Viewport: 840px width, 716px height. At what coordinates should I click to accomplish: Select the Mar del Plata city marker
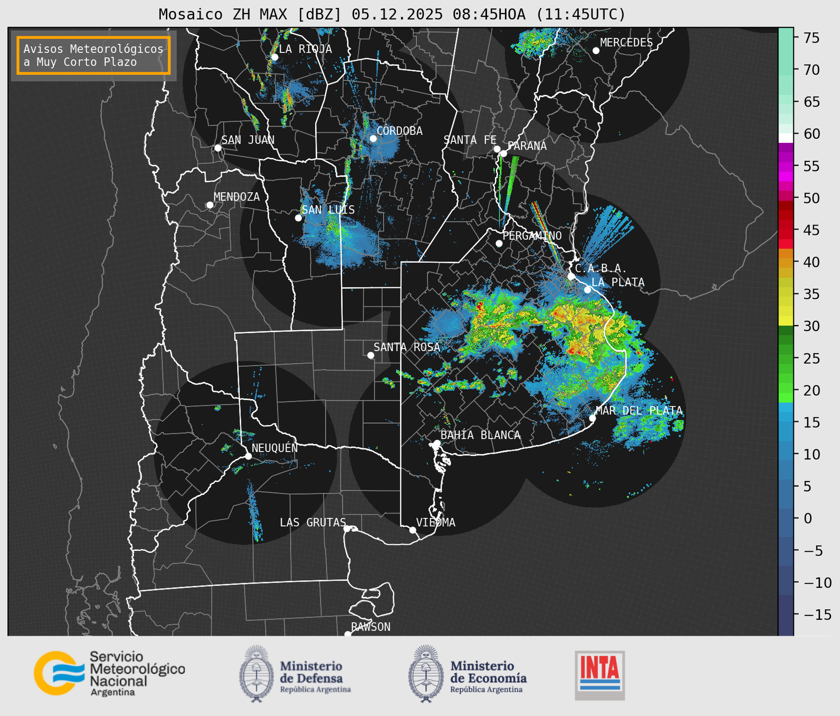[x=593, y=418]
